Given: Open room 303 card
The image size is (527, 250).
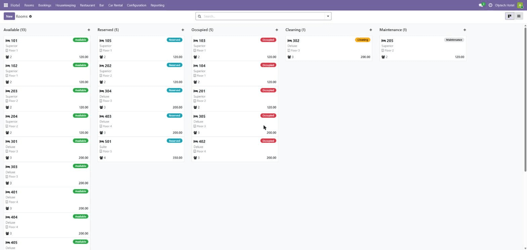Looking at the screenshot, I should coord(47,175).
